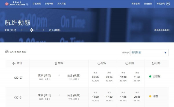
Task: Click the arrival clock icon beside 到達
Action: 127,63
